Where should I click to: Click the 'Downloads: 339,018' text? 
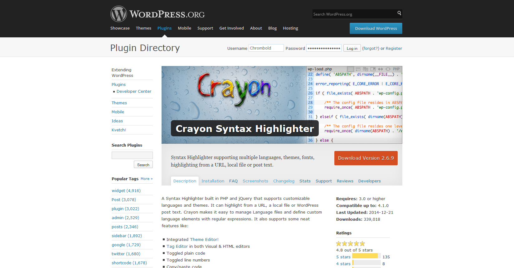coord(358,219)
